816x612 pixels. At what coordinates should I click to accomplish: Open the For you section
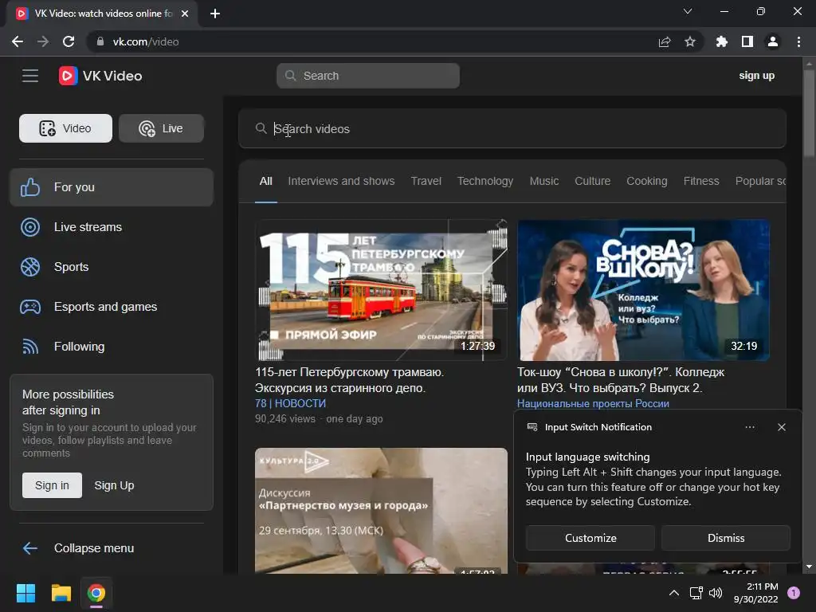[112, 187]
